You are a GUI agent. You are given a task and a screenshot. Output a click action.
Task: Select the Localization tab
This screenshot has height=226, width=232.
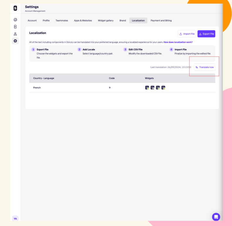[138, 20]
